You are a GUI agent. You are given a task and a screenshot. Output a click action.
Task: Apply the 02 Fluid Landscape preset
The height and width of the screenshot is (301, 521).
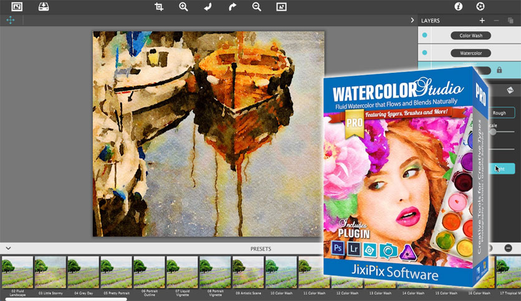(17, 272)
